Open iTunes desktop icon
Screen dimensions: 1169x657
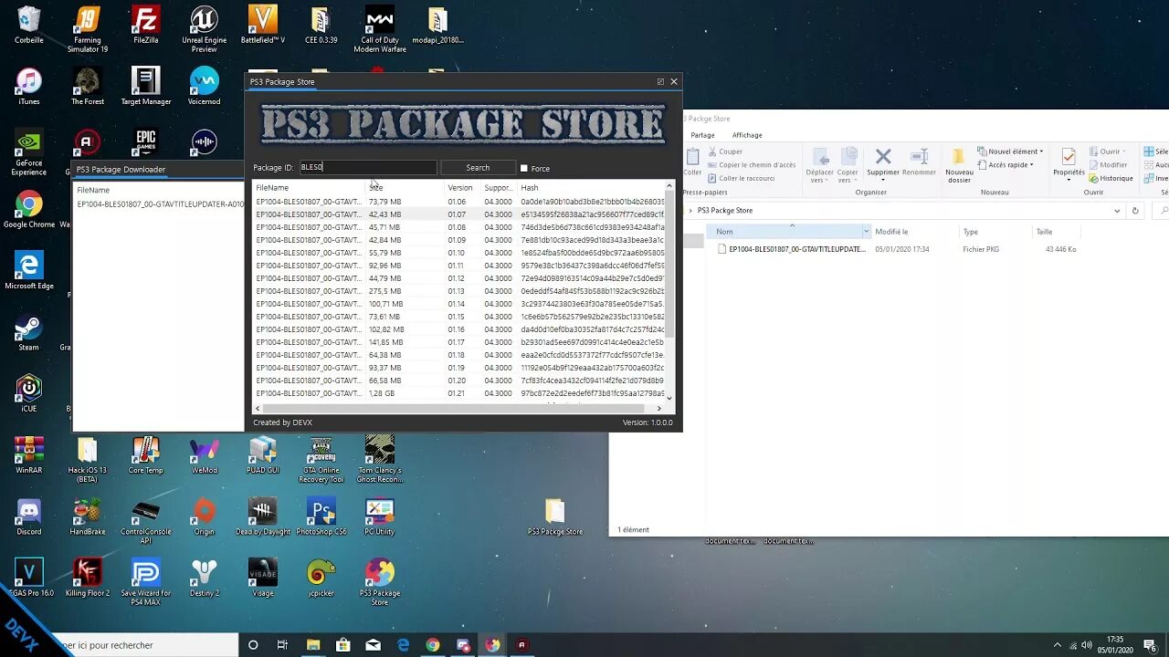(x=29, y=87)
